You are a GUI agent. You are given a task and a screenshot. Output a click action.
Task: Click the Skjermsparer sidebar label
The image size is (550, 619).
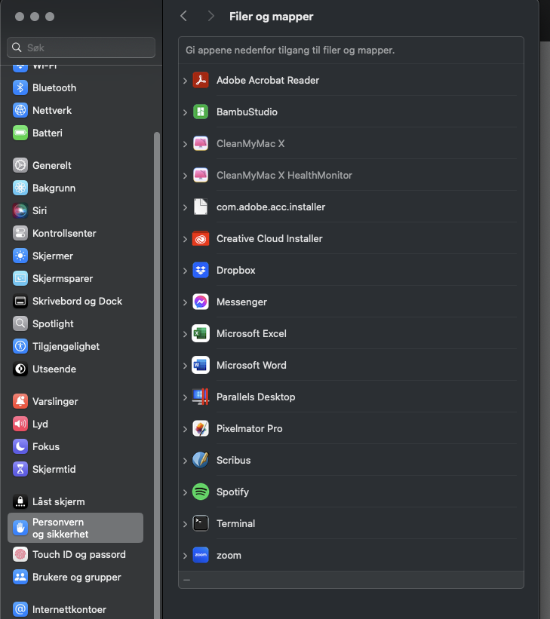63,278
